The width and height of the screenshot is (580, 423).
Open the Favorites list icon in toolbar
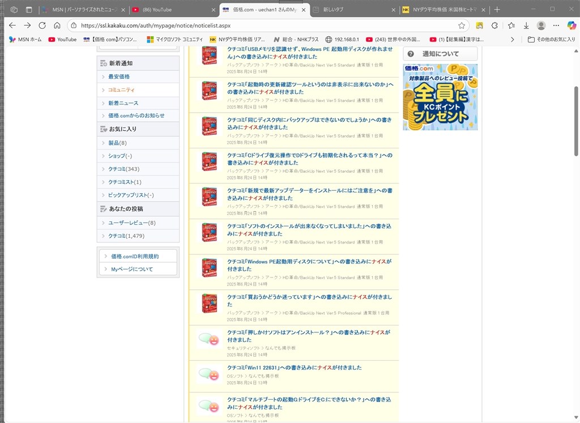pyautogui.click(x=511, y=25)
